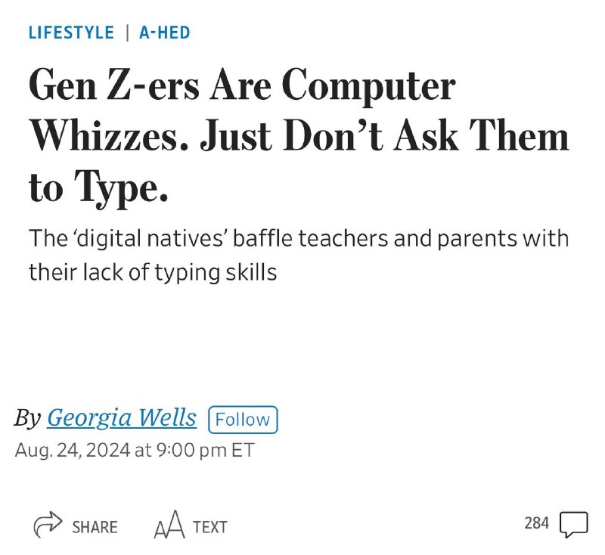Click the article headline about Gen Z-ers
Screen dimensions: 605x555
(299, 138)
